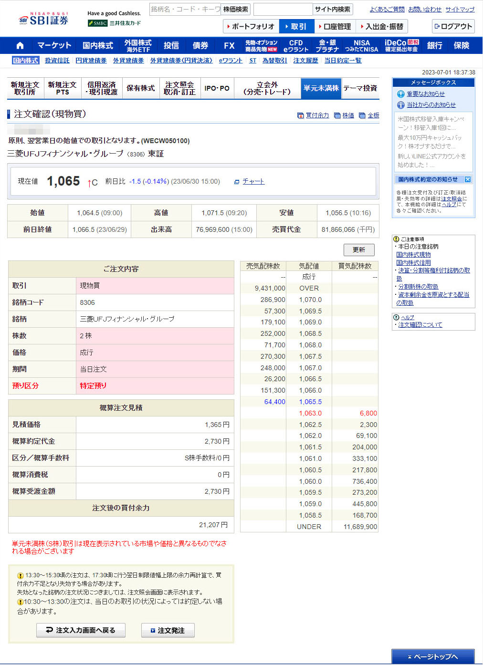
Task: Open the 全板 full order book link
Action: point(373,115)
